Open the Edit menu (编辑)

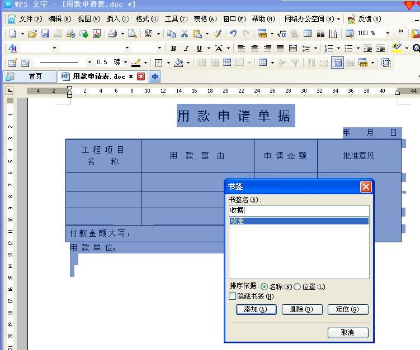[x=60, y=19]
